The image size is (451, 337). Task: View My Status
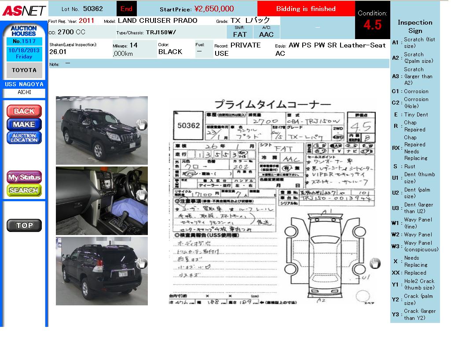[x=24, y=178]
